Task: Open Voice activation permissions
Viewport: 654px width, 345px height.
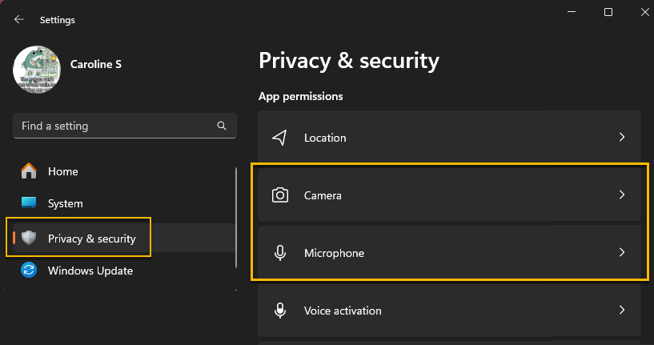Action: pos(449,310)
